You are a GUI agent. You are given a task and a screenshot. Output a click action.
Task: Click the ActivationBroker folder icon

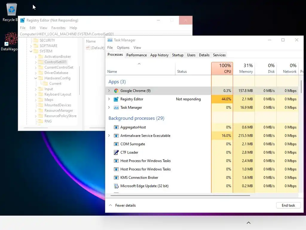tap(41, 57)
